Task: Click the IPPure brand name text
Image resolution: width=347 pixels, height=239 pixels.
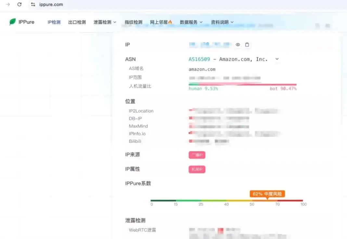Action: pyautogui.click(x=26, y=22)
